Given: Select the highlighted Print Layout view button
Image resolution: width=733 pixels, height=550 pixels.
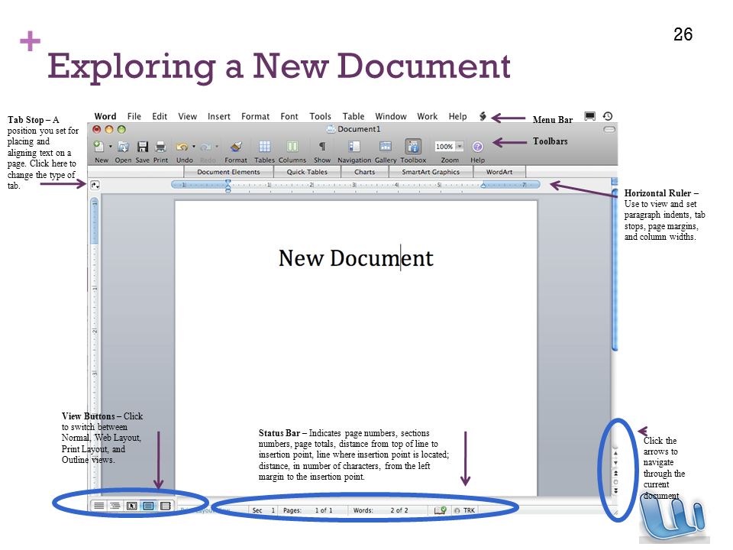Looking at the screenshot, I should click(148, 506).
